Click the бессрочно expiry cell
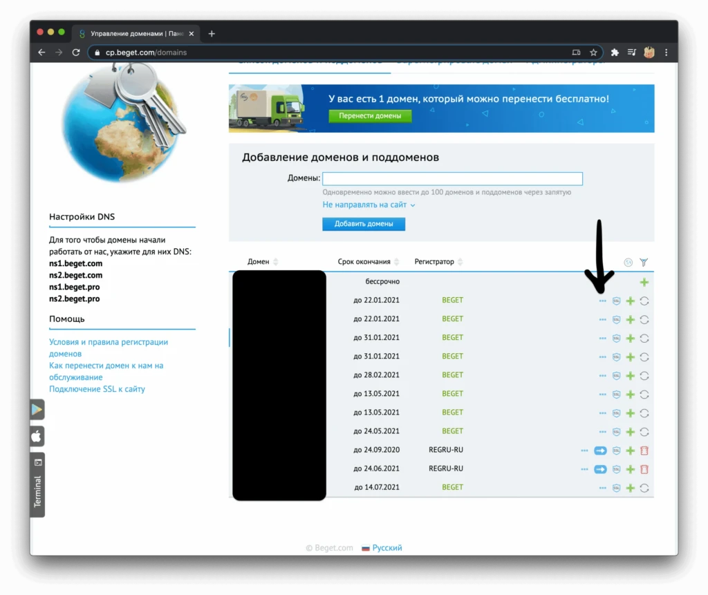The image size is (708, 595). pos(382,282)
